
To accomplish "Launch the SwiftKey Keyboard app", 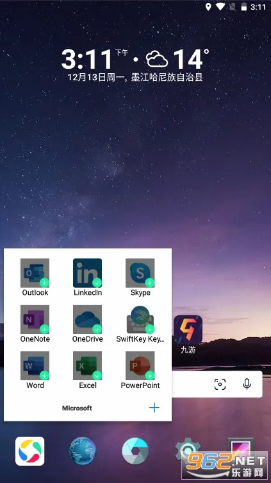I will (140, 319).
